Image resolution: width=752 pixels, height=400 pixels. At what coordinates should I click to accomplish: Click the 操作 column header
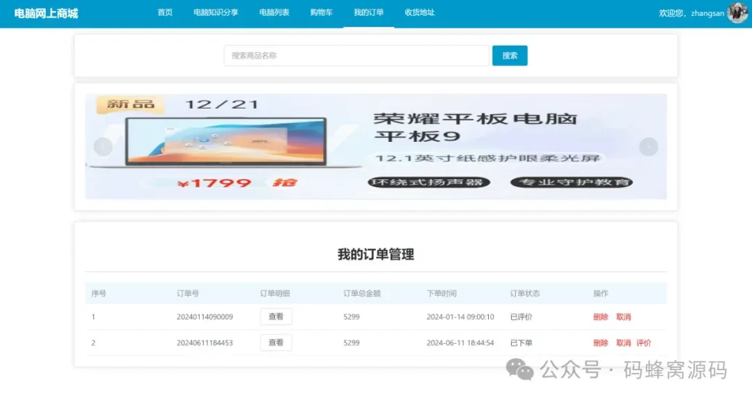(600, 293)
